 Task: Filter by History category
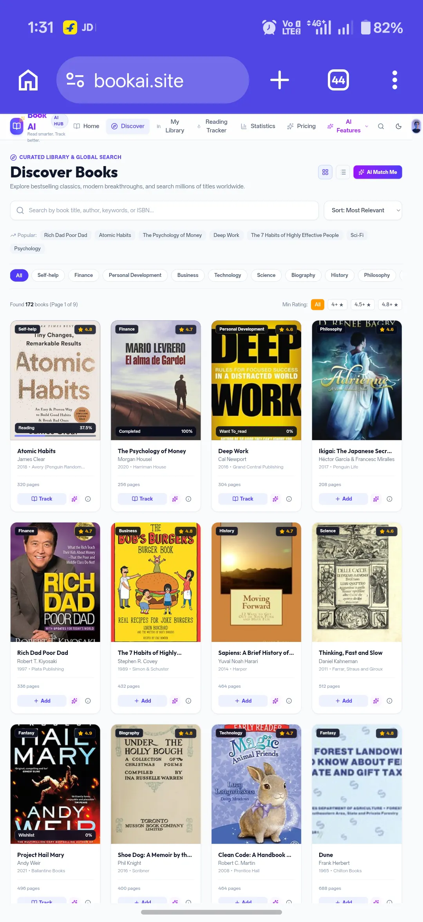pos(340,275)
